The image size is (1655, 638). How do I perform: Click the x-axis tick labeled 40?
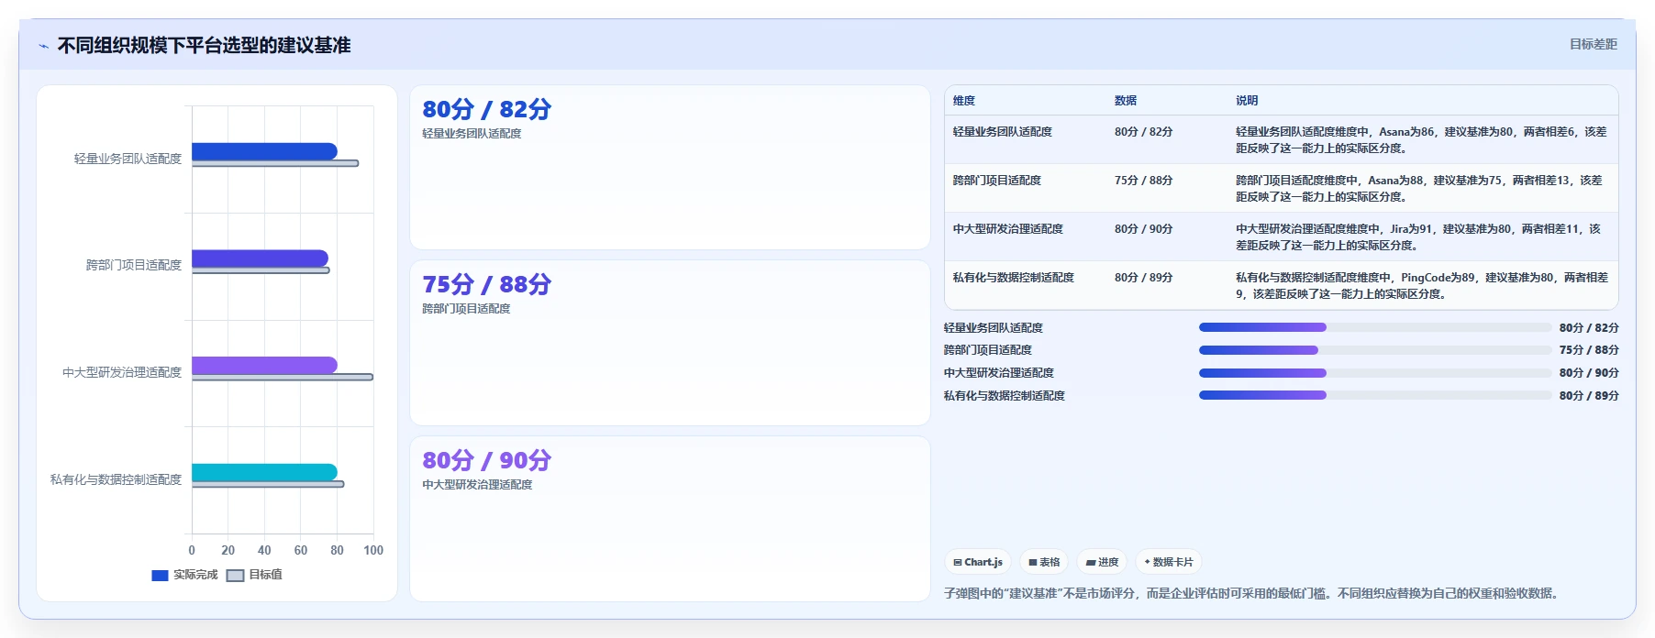pos(264,550)
